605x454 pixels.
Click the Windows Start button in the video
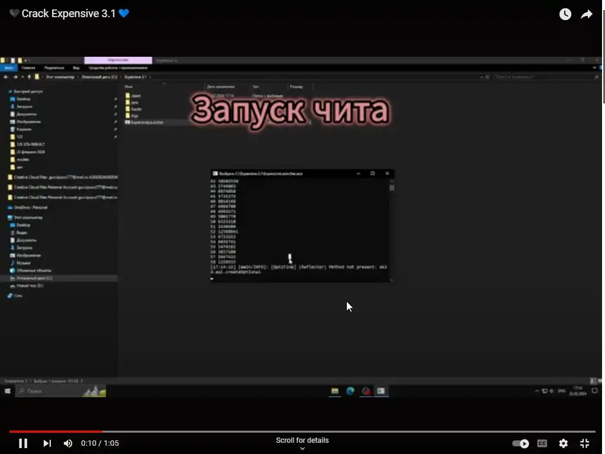click(x=7, y=391)
